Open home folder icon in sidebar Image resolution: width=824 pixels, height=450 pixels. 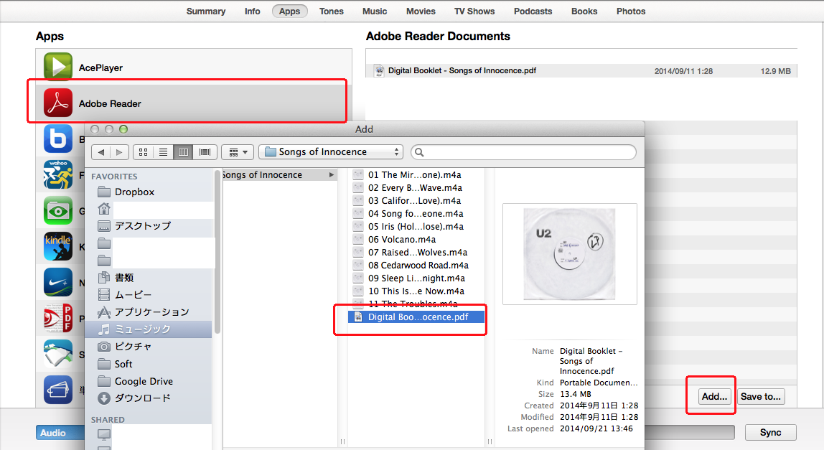click(104, 209)
